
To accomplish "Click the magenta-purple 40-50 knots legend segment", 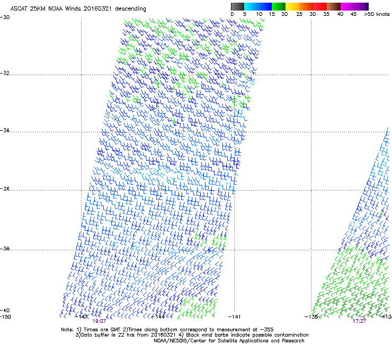I will (354, 6).
